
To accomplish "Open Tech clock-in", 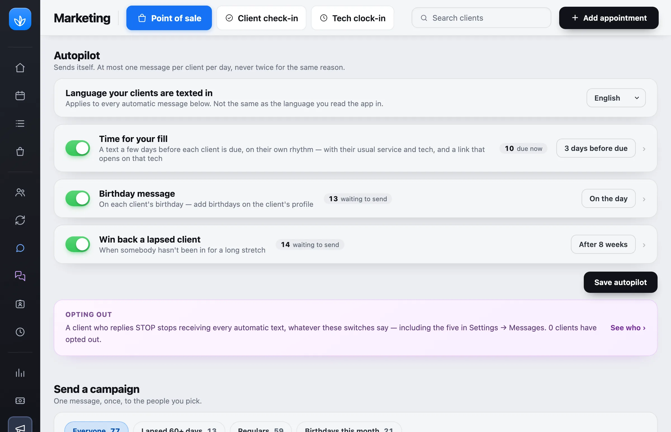I will click(x=353, y=18).
